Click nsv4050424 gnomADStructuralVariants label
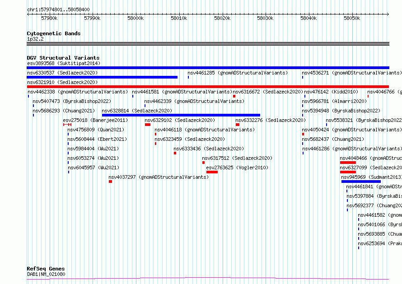 tap(352, 130)
